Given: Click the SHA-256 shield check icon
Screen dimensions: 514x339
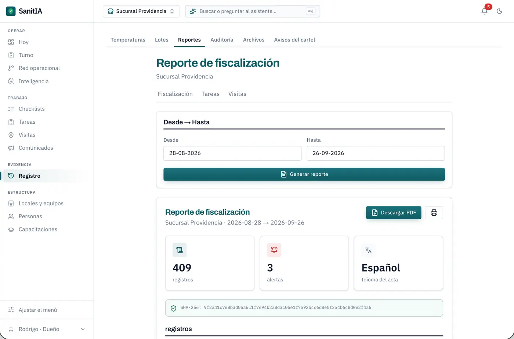Looking at the screenshot, I should tap(174, 308).
